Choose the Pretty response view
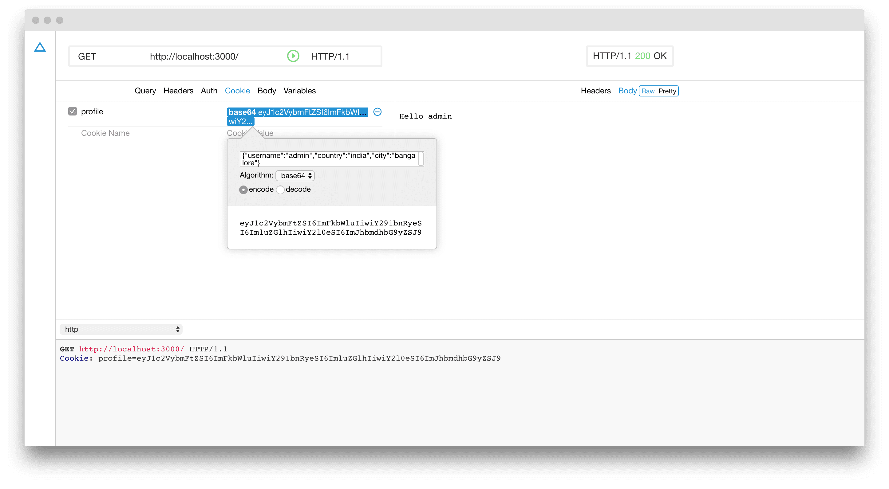889x489 pixels. coord(667,91)
